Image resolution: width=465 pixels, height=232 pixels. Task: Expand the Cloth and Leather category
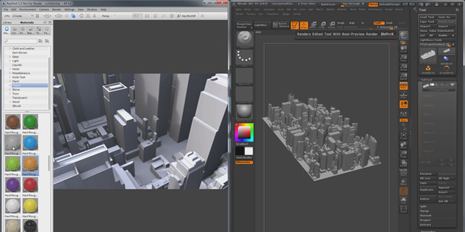click(x=10, y=49)
